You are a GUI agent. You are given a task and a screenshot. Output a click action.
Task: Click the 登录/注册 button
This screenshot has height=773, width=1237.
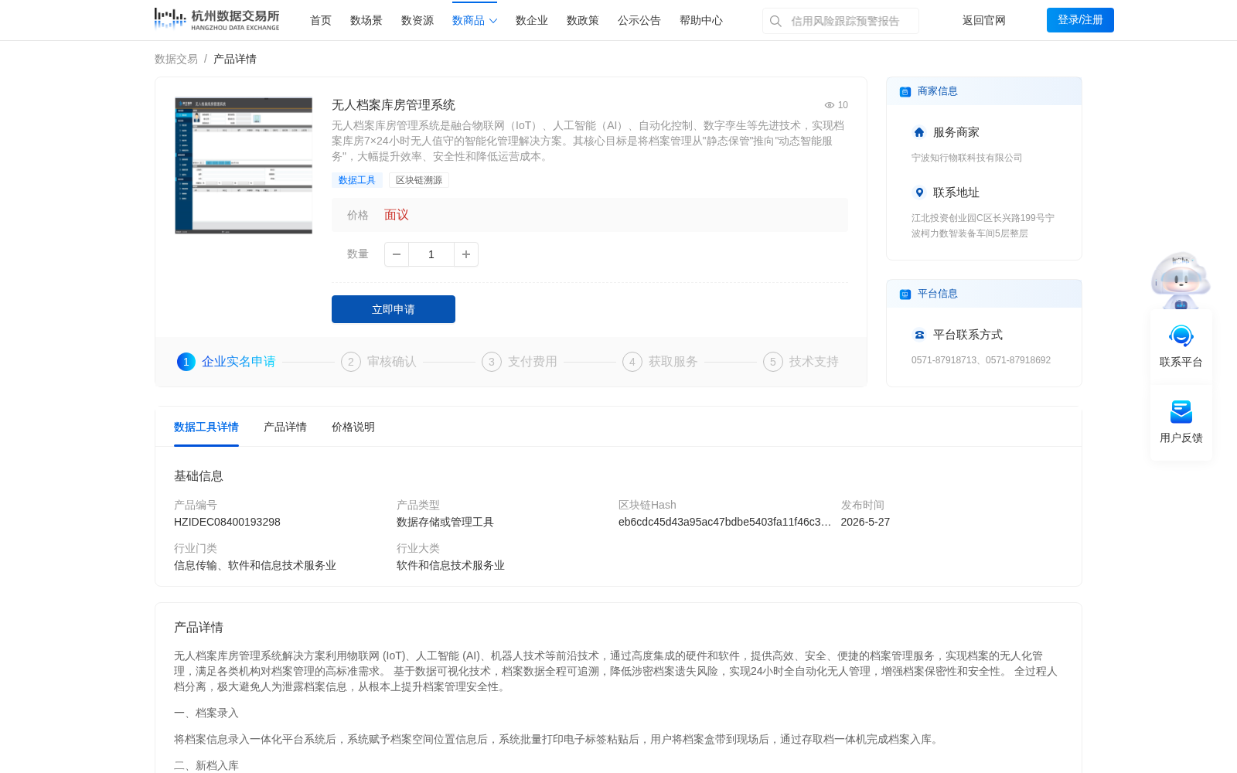click(x=1080, y=20)
